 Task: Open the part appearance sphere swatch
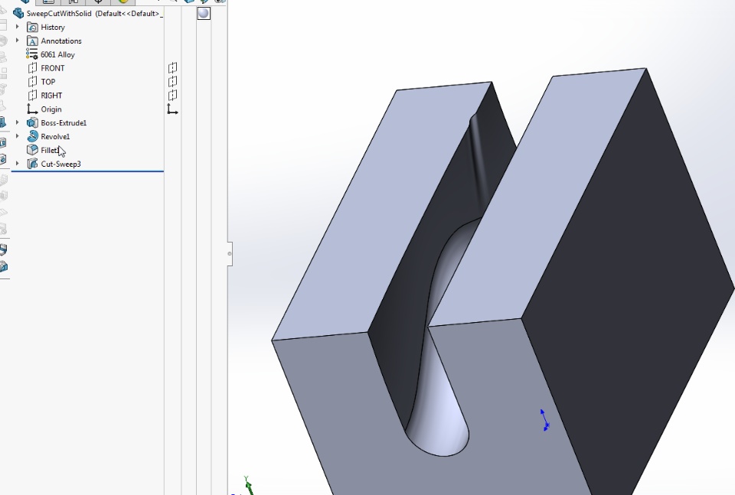click(x=204, y=13)
